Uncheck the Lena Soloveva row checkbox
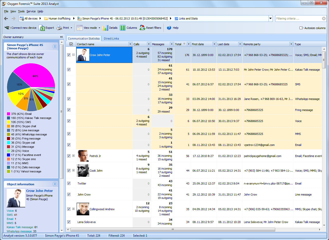The height and width of the screenshot is (240, 329). tap(69, 222)
